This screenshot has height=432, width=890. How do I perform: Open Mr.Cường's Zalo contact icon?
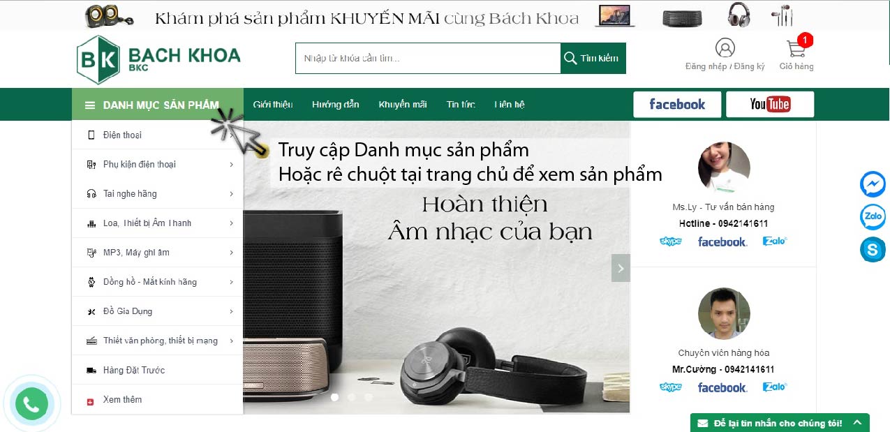(x=775, y=387)
